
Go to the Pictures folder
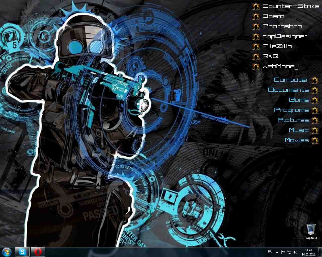pyautogui.click(x=293, y=120)
